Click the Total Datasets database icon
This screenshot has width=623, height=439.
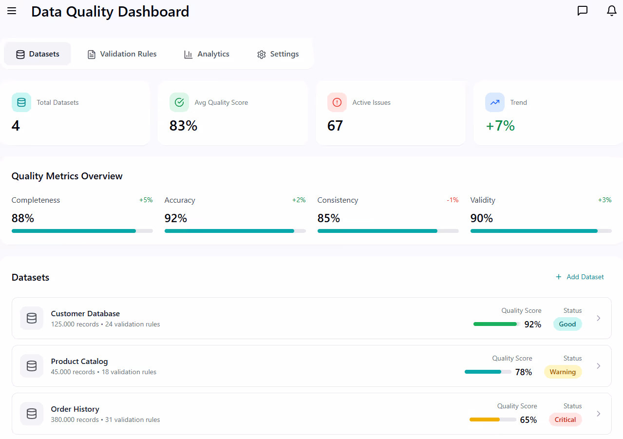coord(21,102)
